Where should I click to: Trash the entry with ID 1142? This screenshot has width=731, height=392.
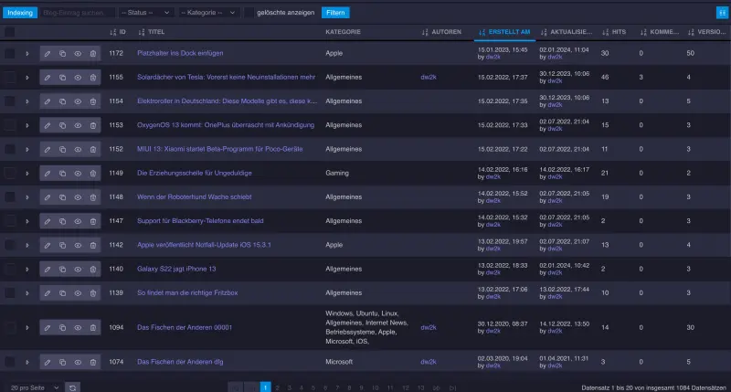coord(93,245)
